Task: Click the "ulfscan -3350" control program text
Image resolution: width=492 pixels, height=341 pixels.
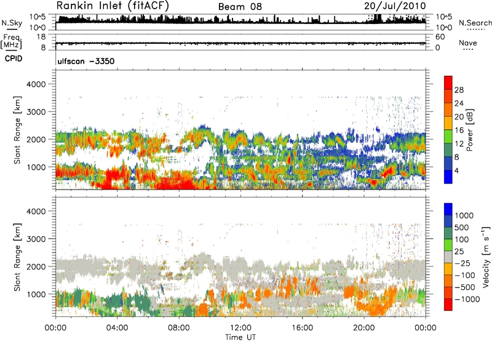Action: point(86,61)
